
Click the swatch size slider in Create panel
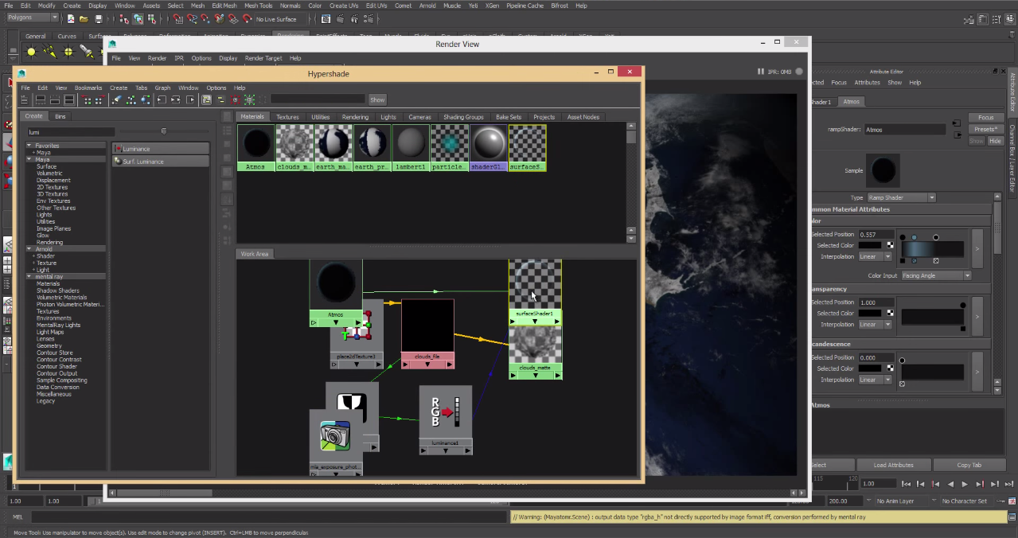[x=164, y=131]
